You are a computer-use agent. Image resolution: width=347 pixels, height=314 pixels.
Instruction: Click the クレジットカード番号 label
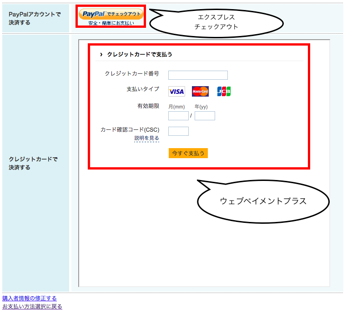[132, 73]
